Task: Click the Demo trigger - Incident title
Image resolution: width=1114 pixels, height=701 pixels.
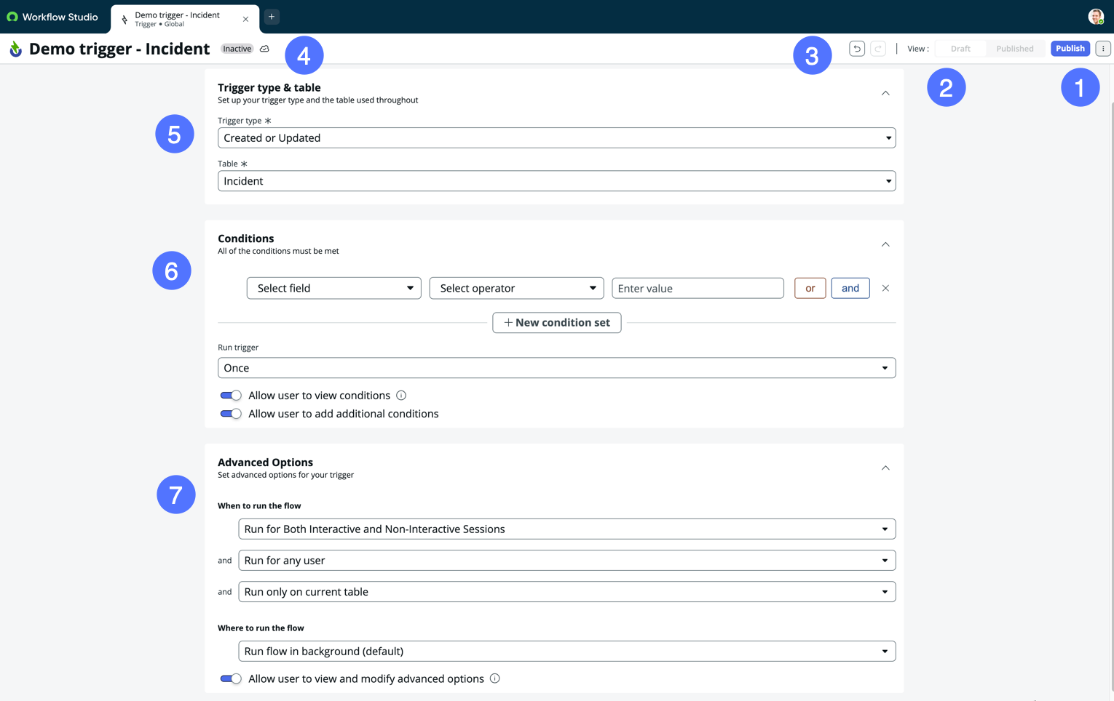Action: (119, 49)
